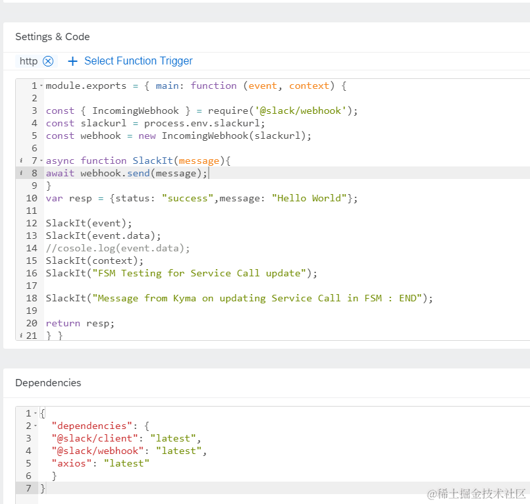The image size is (530, 504).
Task: Click line number 7 in Dependencies gutter
Action: coord(28,488)
